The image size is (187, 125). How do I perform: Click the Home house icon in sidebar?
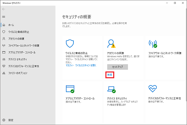pos(4,25)
